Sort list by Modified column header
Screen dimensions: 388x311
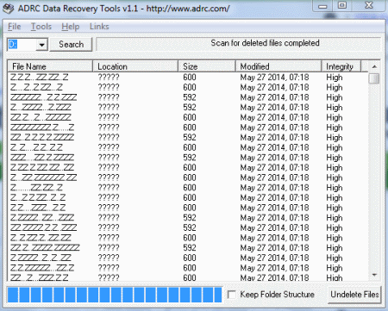pyautogui.click(x=278, y=66)
